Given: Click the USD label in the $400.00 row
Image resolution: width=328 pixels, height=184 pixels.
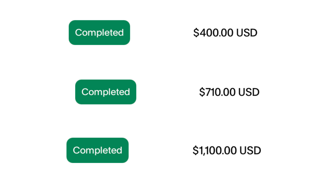Looking at the screenshot, I should [x=247, y=33].
